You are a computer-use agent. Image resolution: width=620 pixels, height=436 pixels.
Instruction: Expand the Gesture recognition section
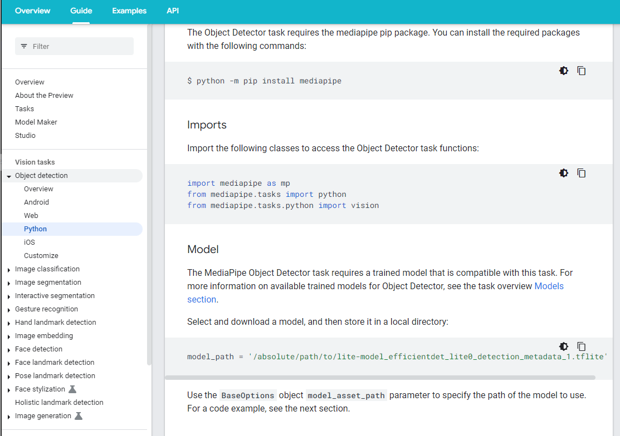pos(9,310)
